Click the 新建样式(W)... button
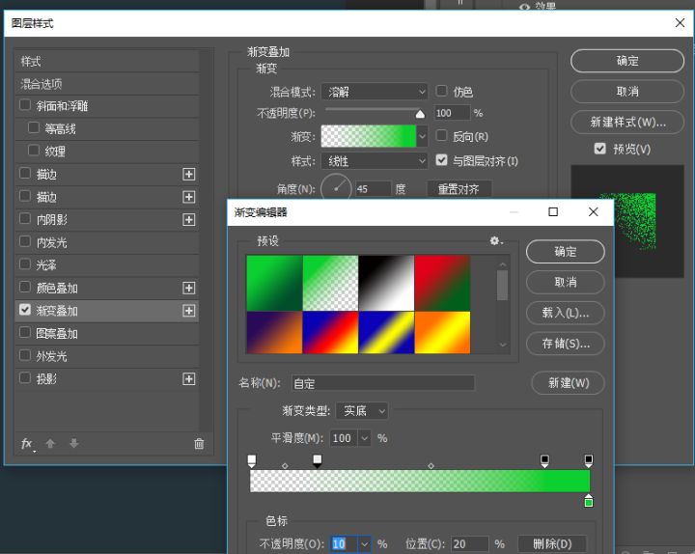 pos(628,123)
